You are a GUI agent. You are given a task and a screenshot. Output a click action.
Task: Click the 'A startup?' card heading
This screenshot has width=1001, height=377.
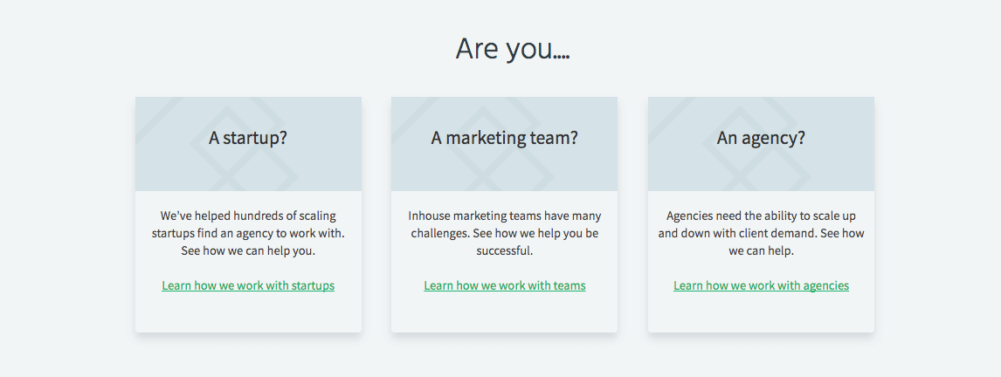(248, 138)
